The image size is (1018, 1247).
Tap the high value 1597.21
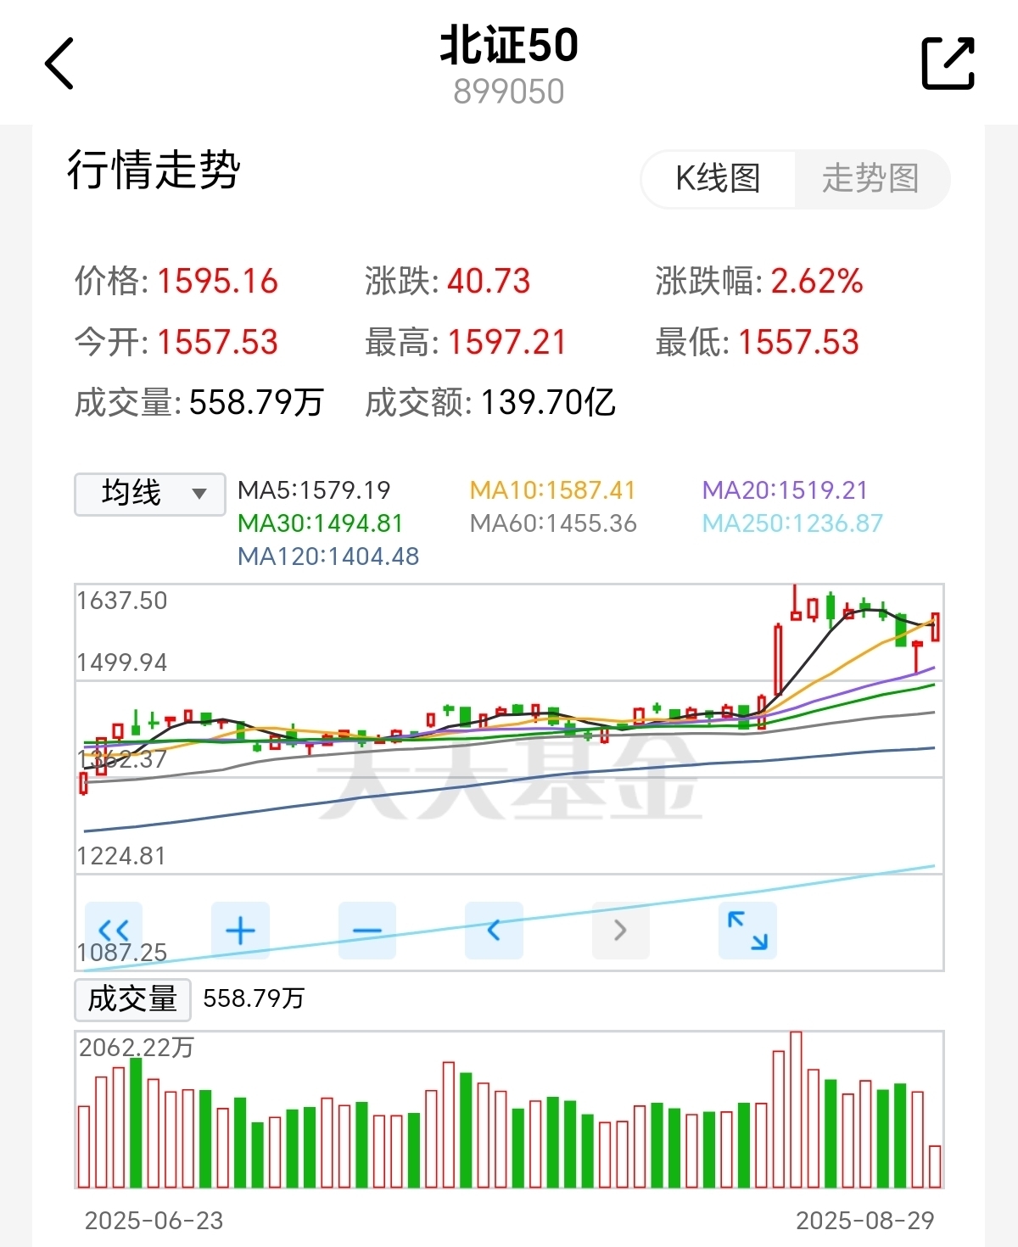click(506, 343)
